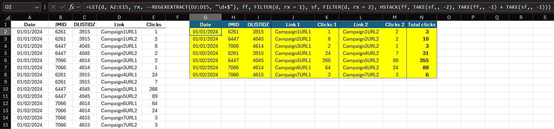The height and width of the screenshot is (129, 554).
Task: Select cell A8 with date 01/02/2024
Action: click(x=30, y=75)
